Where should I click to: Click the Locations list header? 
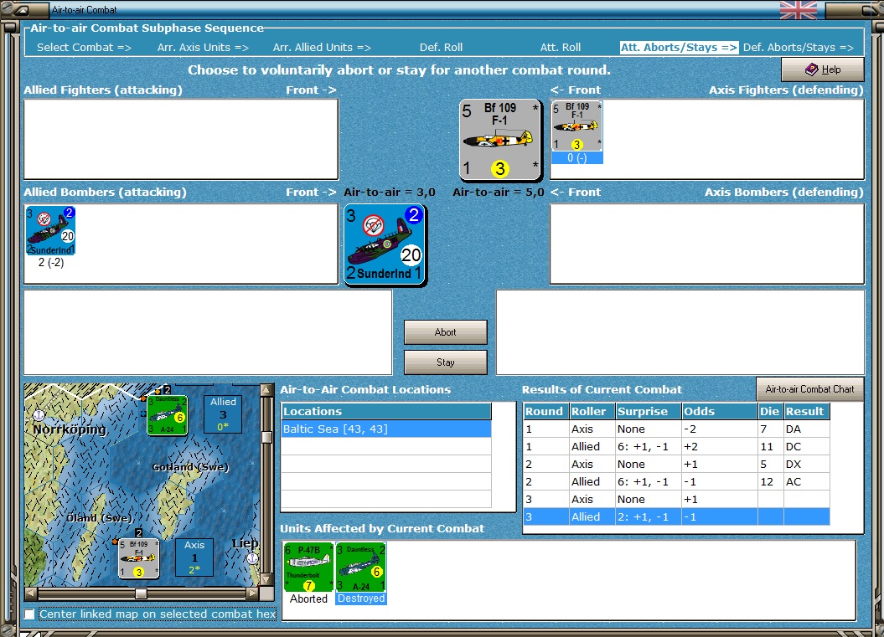click(x=386, y=411)
